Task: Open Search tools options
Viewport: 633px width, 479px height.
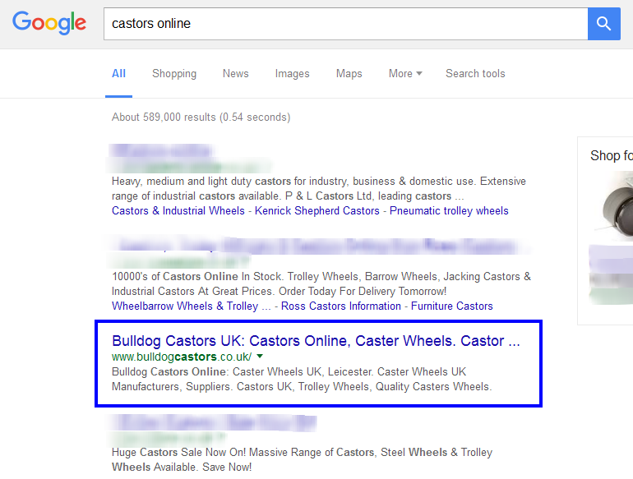Action: pyautogui.click(x=475, y=73)
